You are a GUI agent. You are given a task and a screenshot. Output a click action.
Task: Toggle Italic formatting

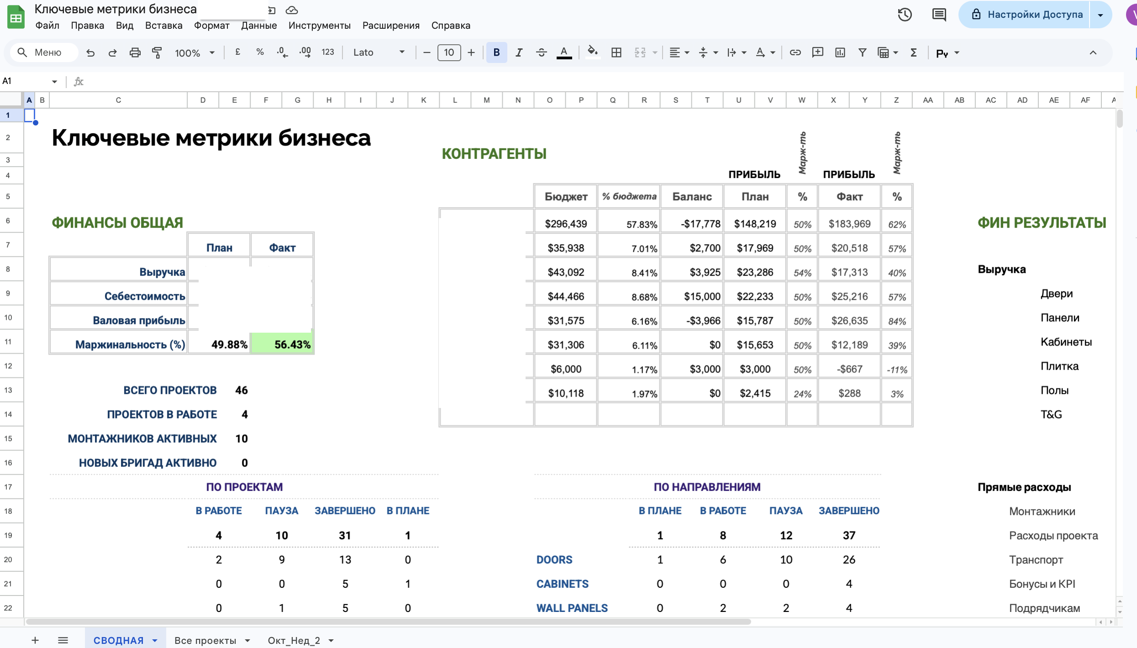(x=519, y=52)
